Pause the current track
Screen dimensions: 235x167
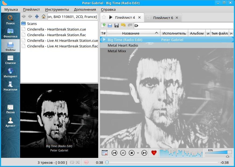point(123,153)
